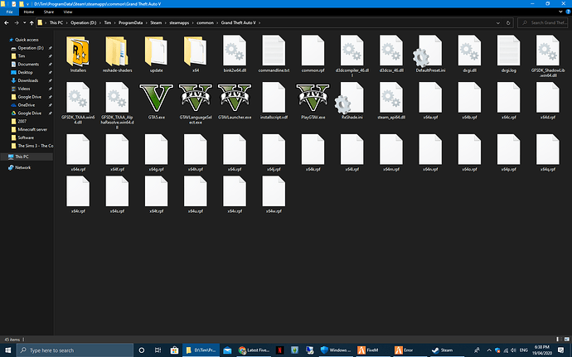
Task: Select GTA5.exe application
Action: (156, 101)
